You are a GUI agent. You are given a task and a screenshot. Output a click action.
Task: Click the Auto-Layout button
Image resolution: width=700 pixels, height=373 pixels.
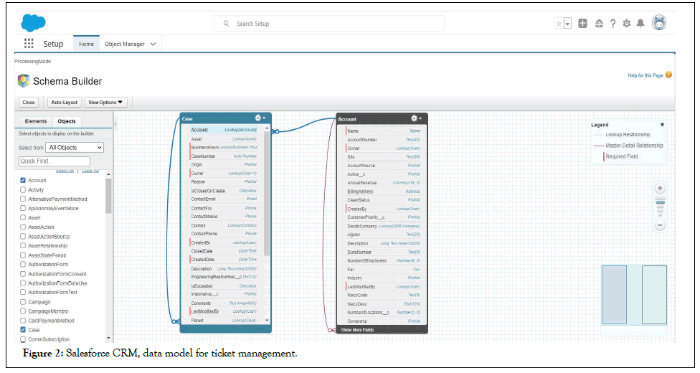tap(65, 103)
